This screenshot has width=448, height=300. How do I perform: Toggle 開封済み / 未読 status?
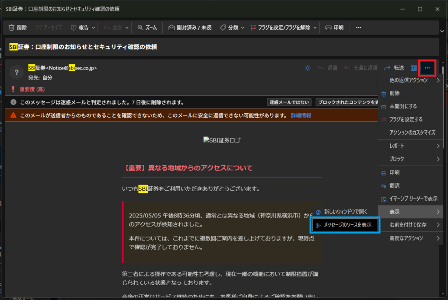click(x=190, y=28)
